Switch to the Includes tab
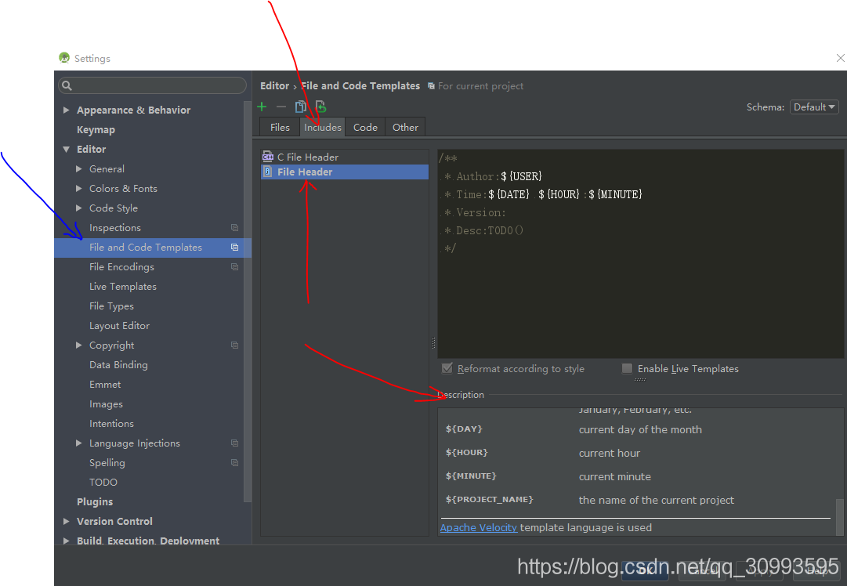Image resolution: width=847 pixels, height=586 pixels. coord(323,127)
